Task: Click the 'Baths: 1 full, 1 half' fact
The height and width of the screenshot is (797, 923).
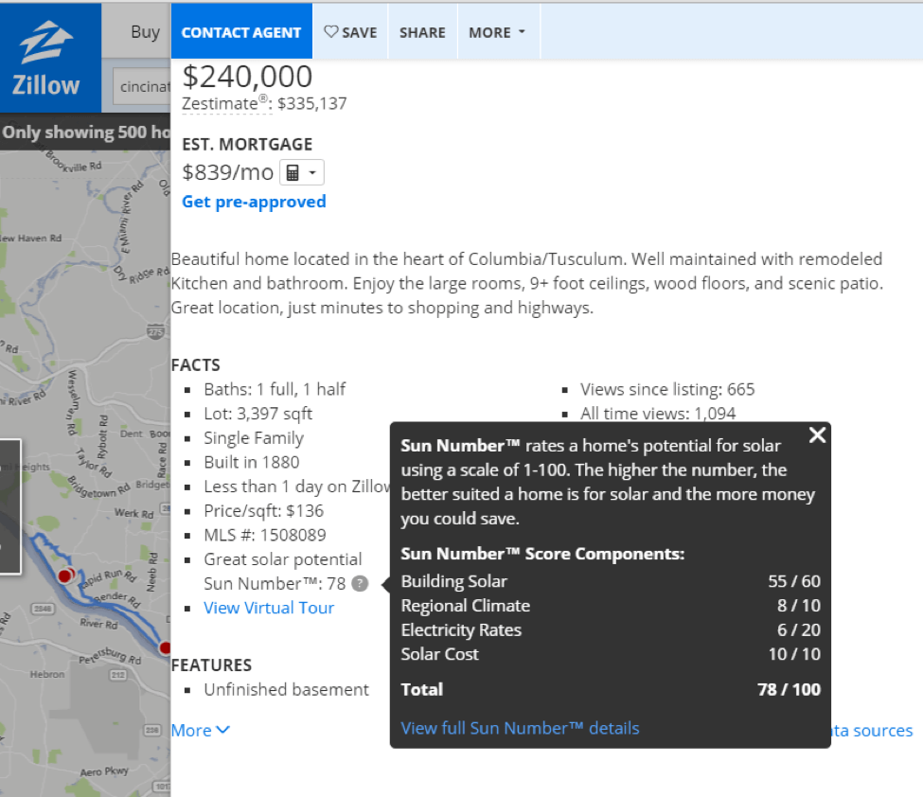Action: coord(275,390)
